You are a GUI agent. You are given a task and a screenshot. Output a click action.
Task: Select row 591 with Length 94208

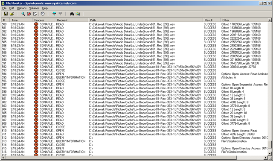[135, 63]
